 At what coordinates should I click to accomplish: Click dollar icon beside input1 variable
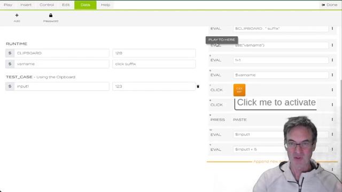click(x=10, y=86)
